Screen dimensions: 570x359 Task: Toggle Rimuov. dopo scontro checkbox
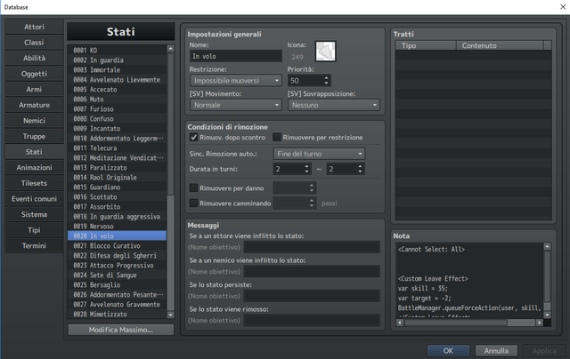[194, 137]
